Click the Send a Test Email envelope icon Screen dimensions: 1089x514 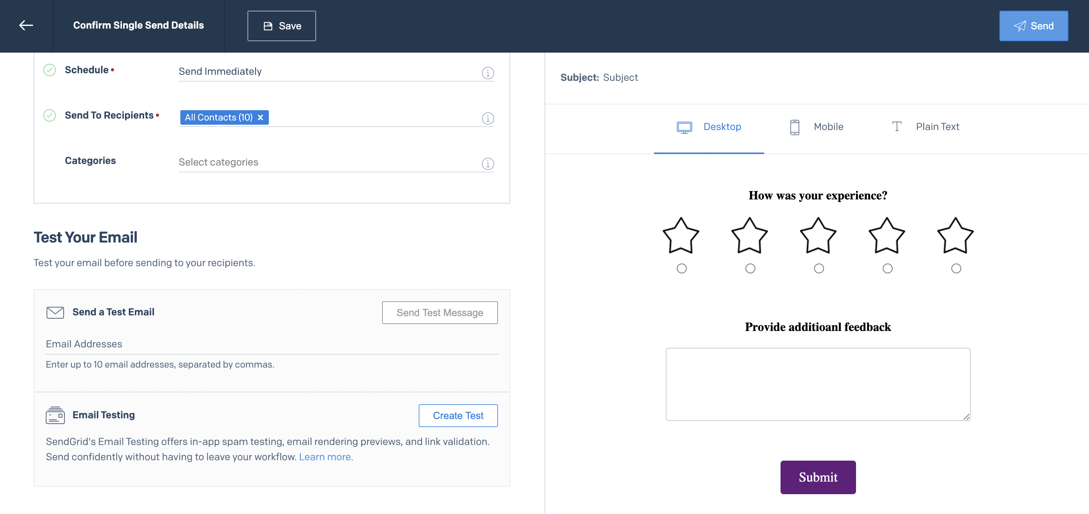coord(55,312)
